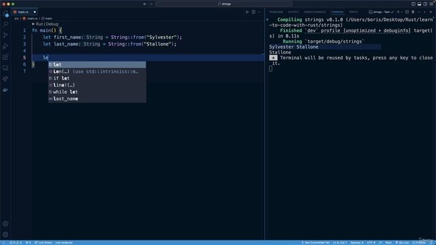
Task: Click the New Terminal plus icon
Action: pyautogui.click(x=398, y=12)
